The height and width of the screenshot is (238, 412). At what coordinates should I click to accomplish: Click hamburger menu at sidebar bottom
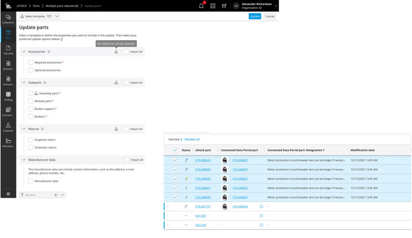[8, 194]
